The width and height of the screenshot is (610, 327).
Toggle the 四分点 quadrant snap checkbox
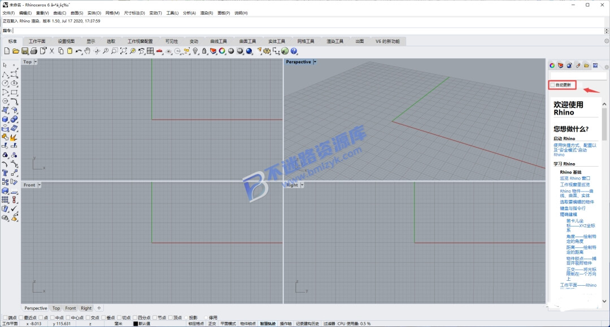click(135, 317)
